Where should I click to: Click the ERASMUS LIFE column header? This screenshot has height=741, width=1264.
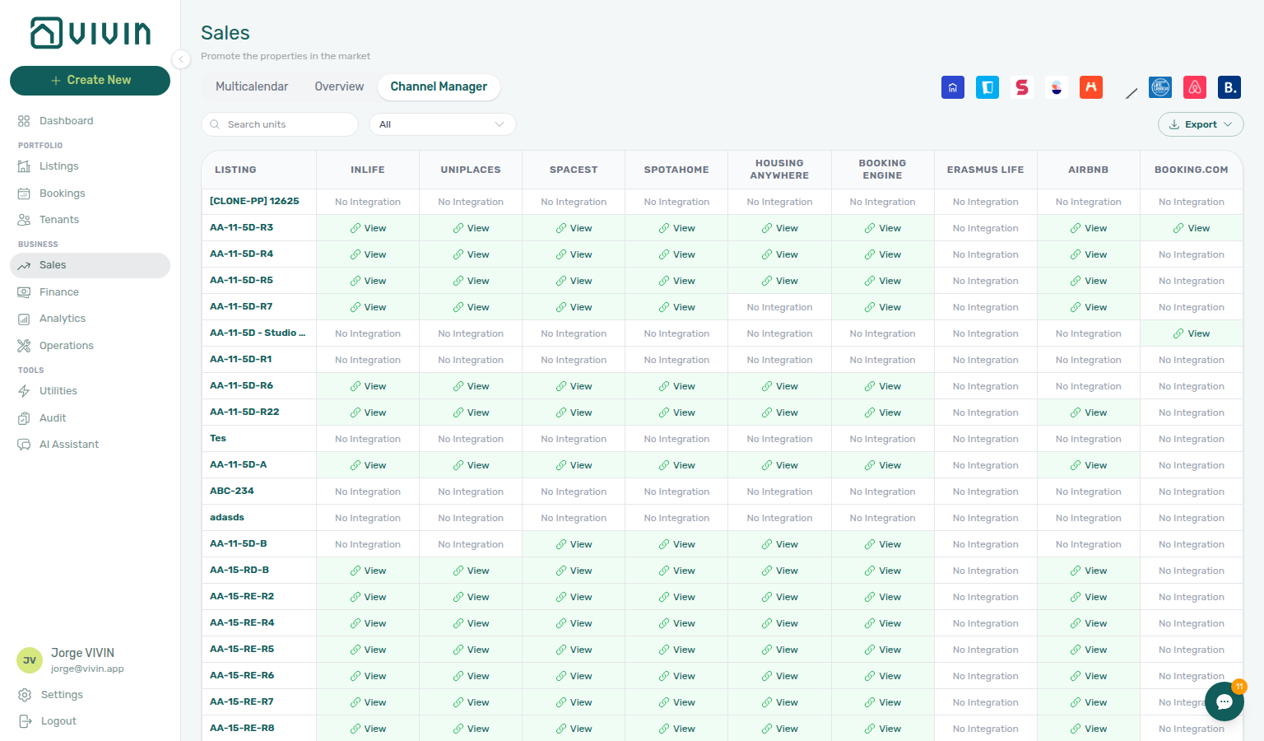click(985, 170)
